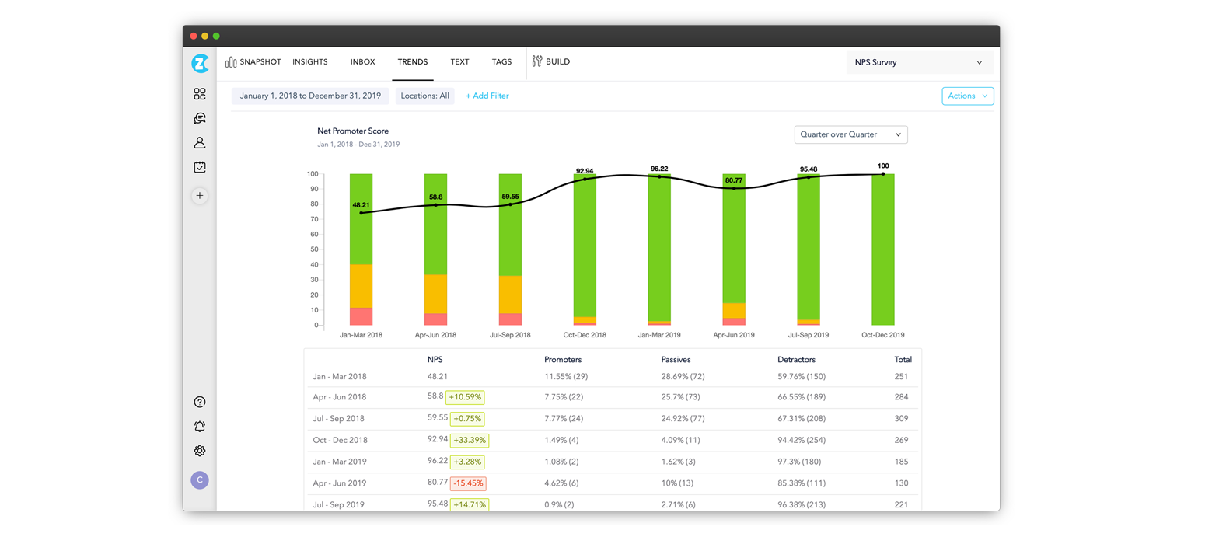
Task: Open the notifications bell icon
Action: pos(200,426)
